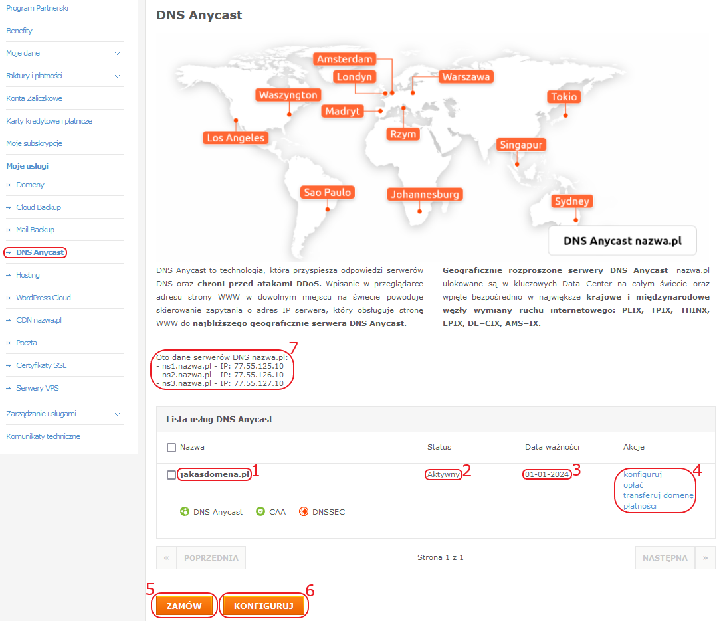Screen dimensions: 719x621
Task: Open Program Partnerski in sidebar
Action: (37, 8)
